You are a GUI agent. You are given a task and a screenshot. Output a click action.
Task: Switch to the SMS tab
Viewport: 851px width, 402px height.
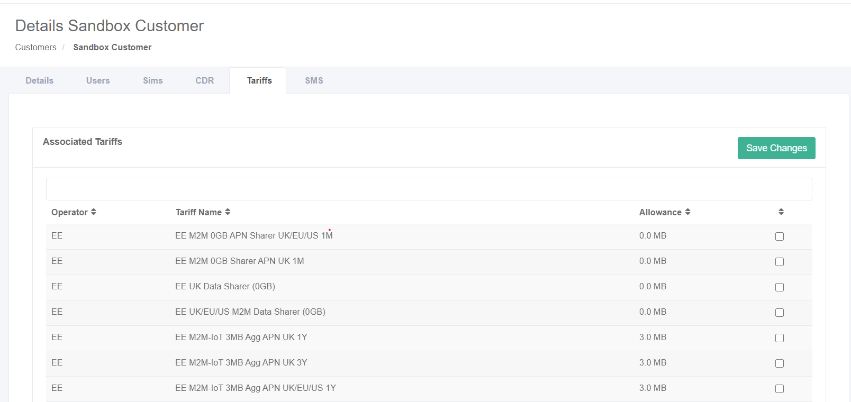(314, 80)
